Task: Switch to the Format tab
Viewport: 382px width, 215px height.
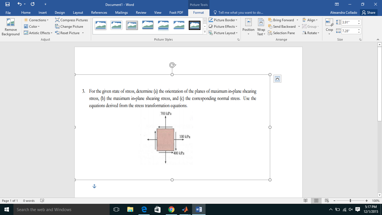Action: pos(199,13)
